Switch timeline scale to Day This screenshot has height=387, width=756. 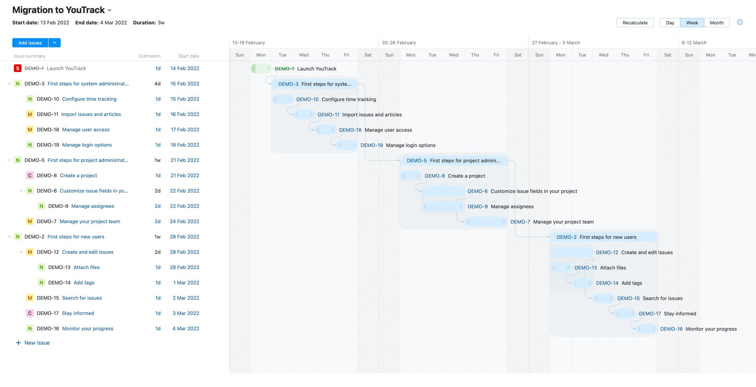(x=670, y=23)
